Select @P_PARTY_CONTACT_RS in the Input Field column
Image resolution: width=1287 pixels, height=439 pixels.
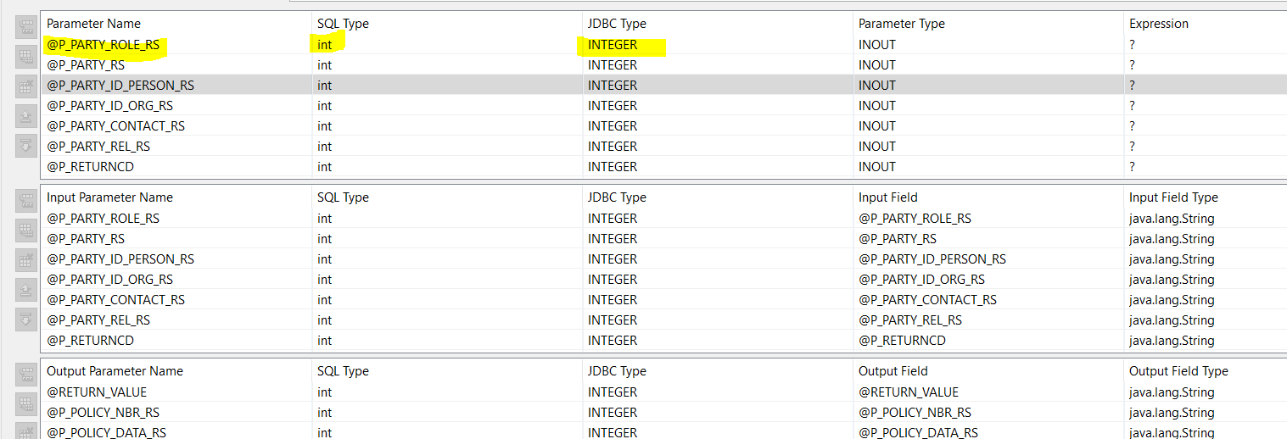click(x=927, y=300)
